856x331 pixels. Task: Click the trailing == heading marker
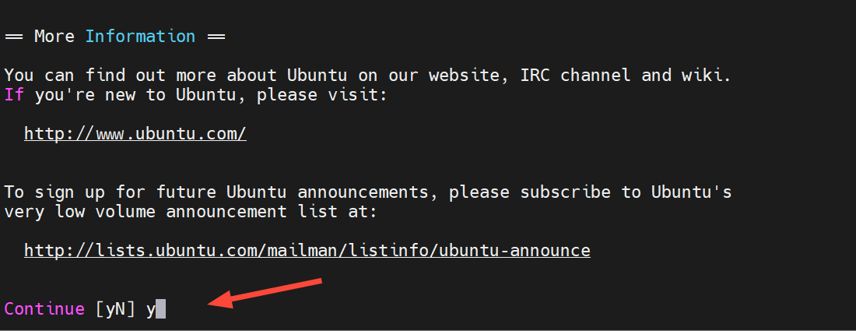click(x=216, y=36)
